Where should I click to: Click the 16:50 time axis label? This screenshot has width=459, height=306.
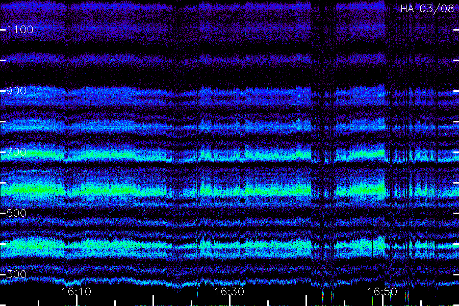point(382,292)
